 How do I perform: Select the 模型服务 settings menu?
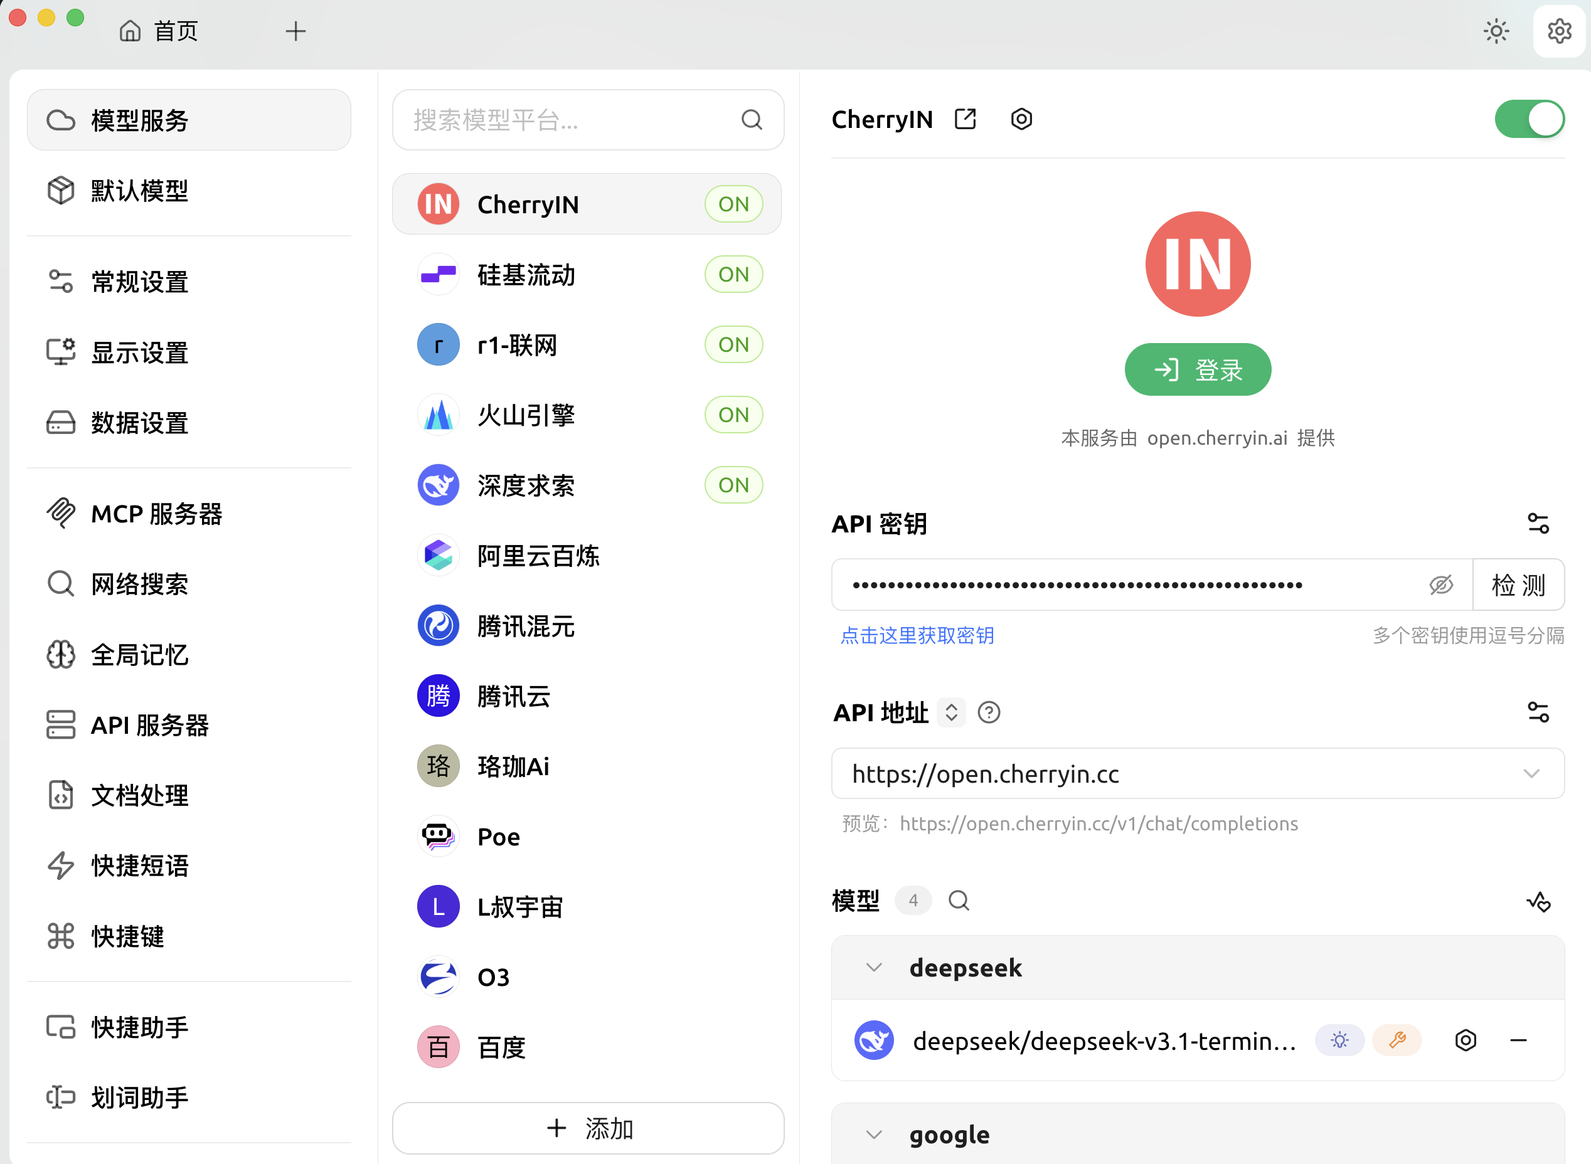(x=189, y=120)
